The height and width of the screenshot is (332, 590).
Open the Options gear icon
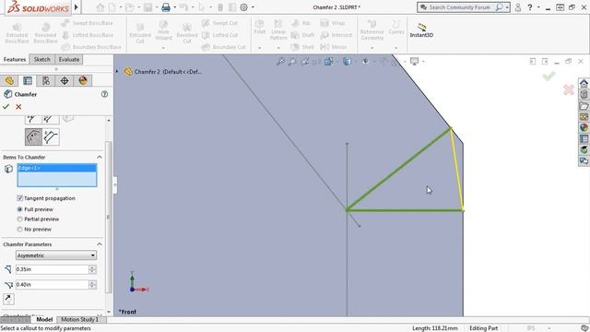click(243, 7)
